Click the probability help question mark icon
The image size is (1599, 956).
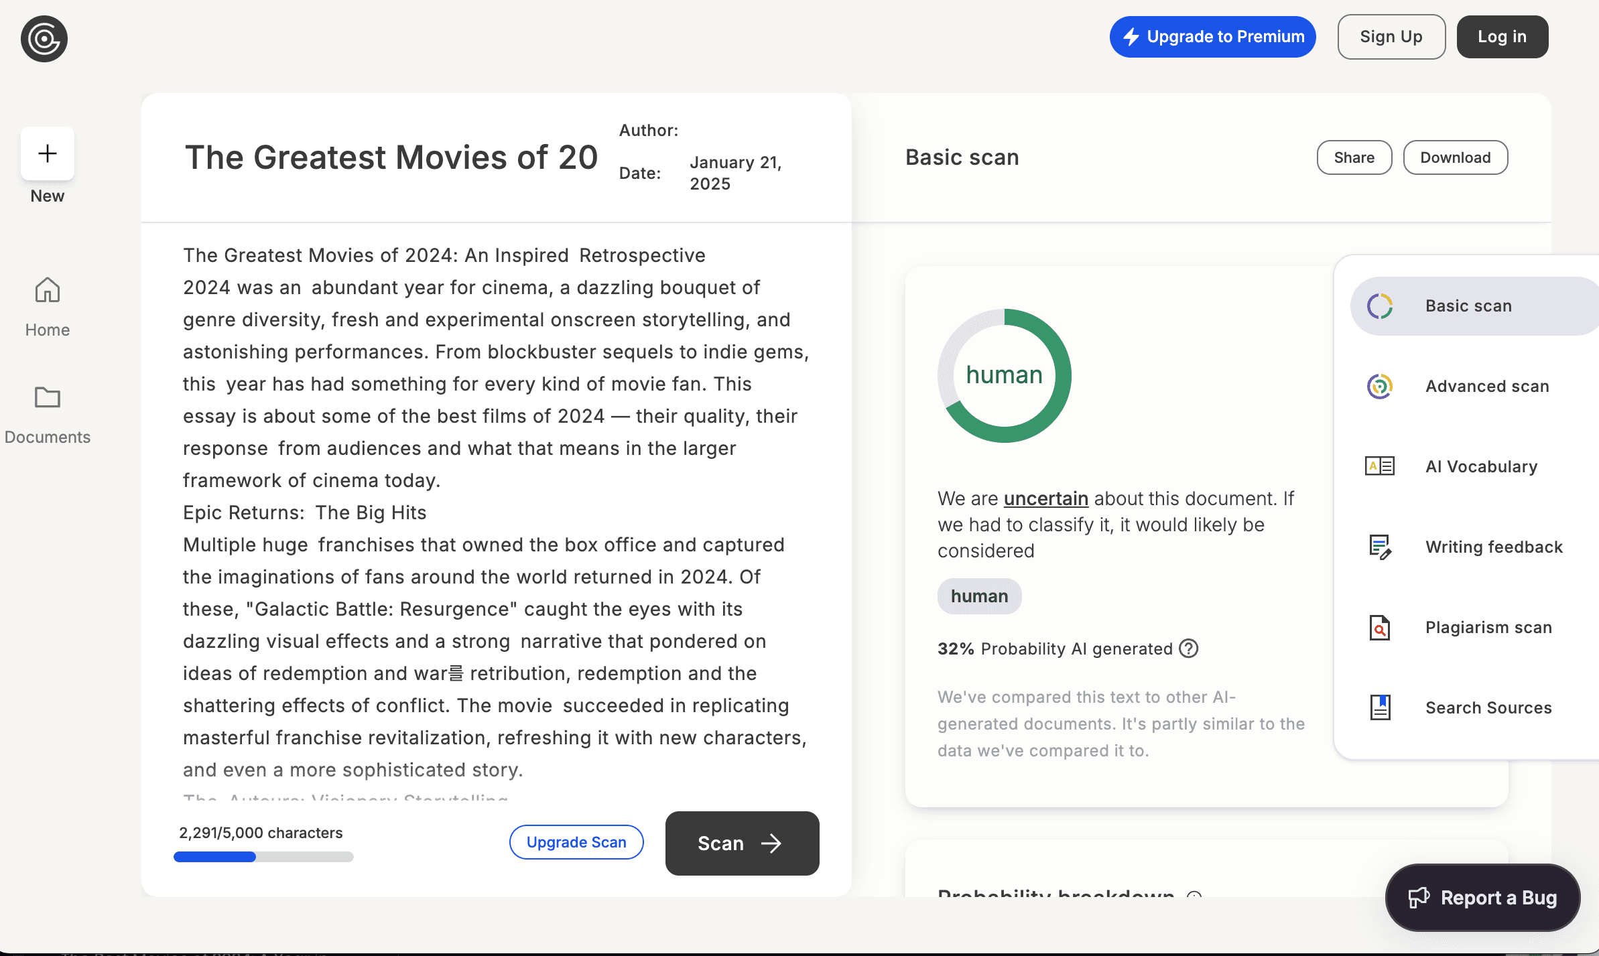1188,648
